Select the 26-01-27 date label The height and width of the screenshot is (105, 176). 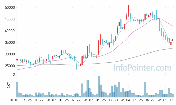click(36, 100)
